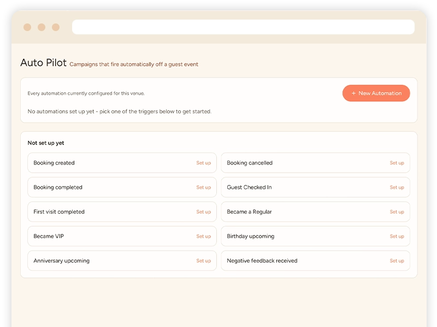Click the middle window control dot
437x327 pixels.
42,27
